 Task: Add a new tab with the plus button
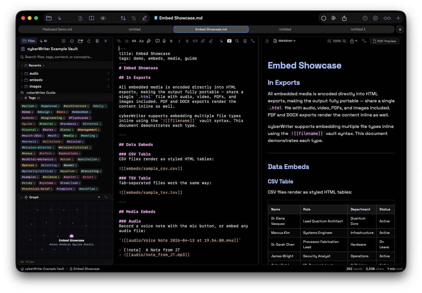coord(400,29)
